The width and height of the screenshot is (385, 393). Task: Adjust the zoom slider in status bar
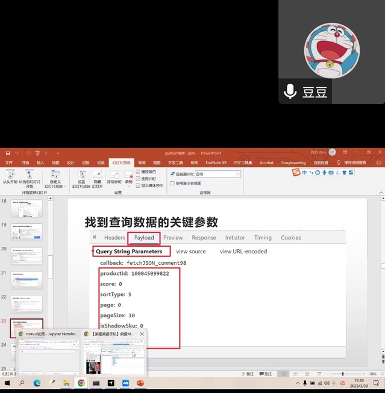(342, 374)
